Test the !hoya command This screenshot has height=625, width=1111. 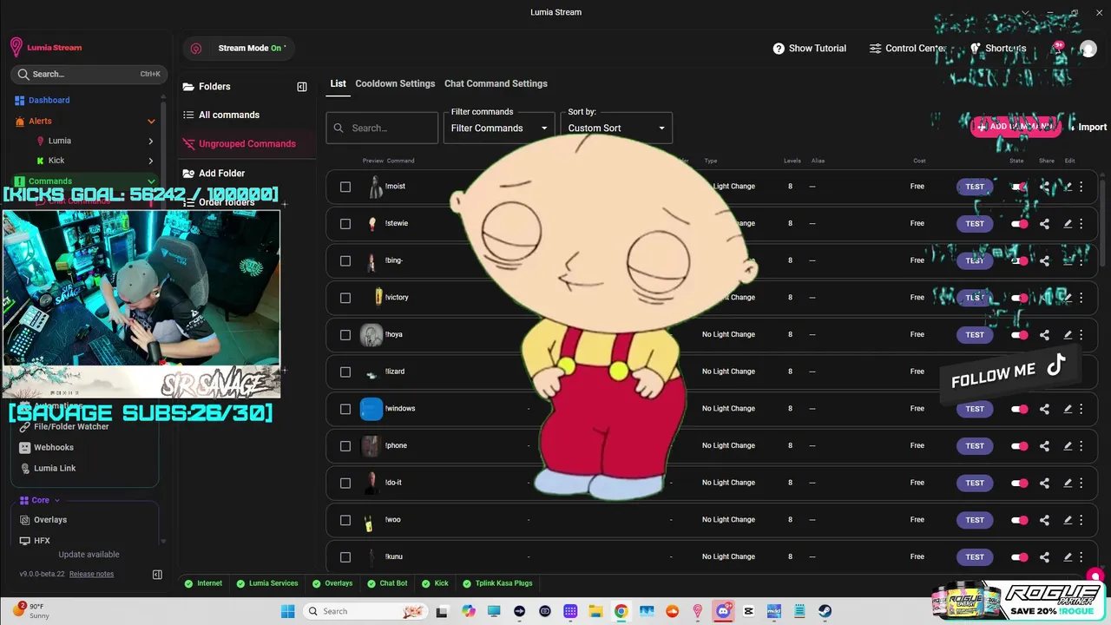click(975, 334)
